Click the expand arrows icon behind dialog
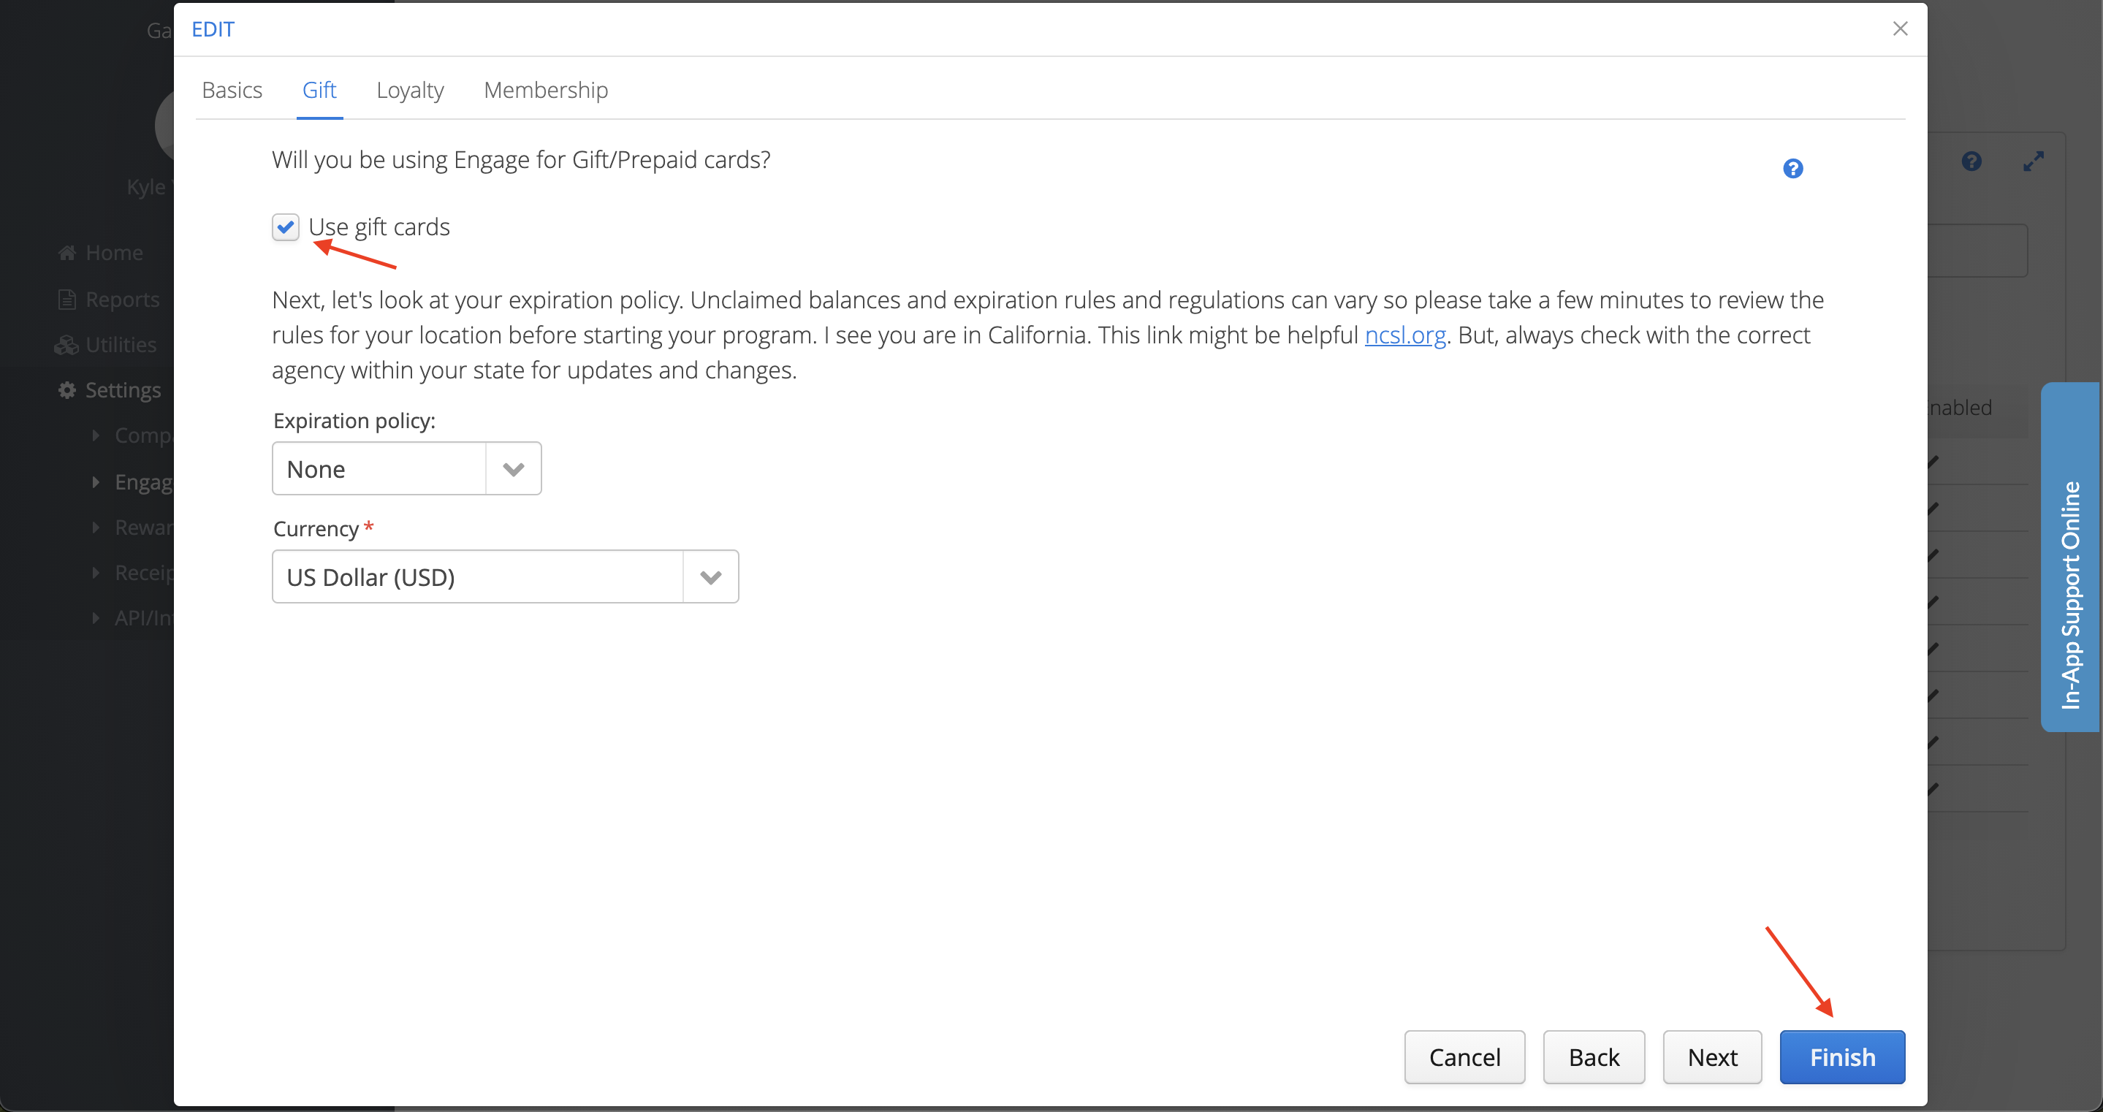 point(2033,161)
